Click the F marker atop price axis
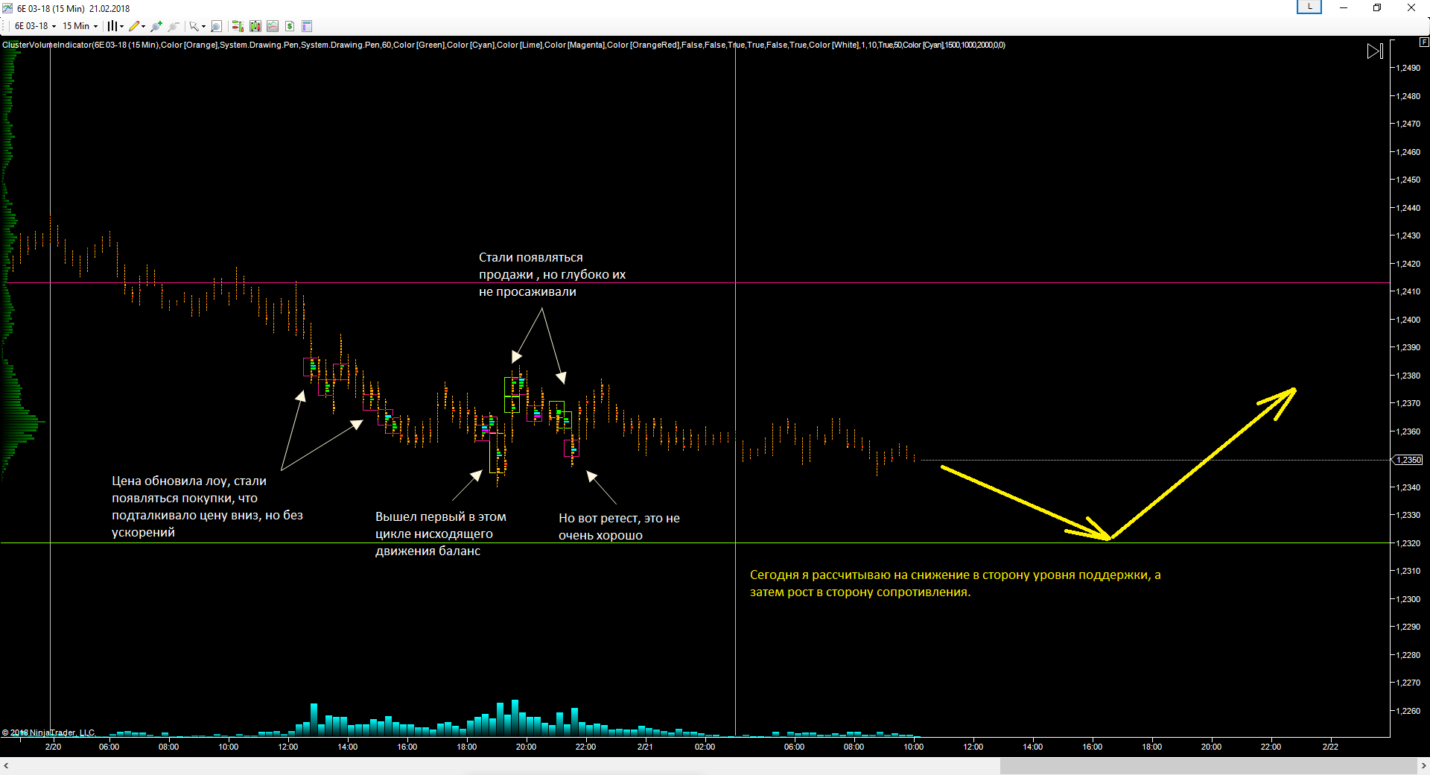This screenshot has width=1430, height=775. pos(1424,42)
